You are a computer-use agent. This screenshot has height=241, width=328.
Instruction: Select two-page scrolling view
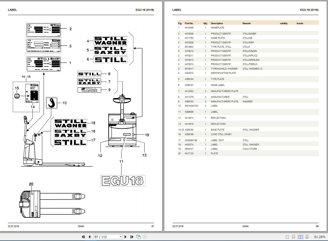coord(307,237)
